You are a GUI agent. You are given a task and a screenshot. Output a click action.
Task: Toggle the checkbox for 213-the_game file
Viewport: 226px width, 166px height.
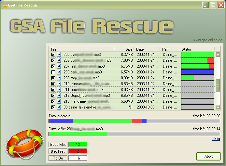53,101
